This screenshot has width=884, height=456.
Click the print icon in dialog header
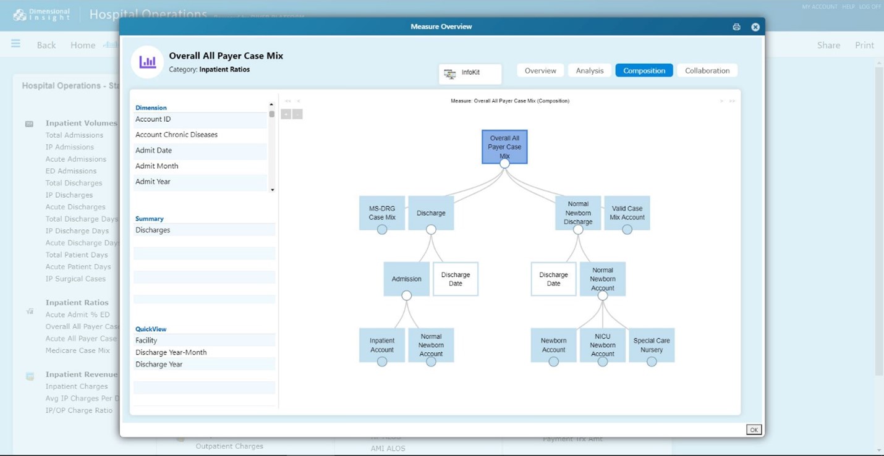736,27
